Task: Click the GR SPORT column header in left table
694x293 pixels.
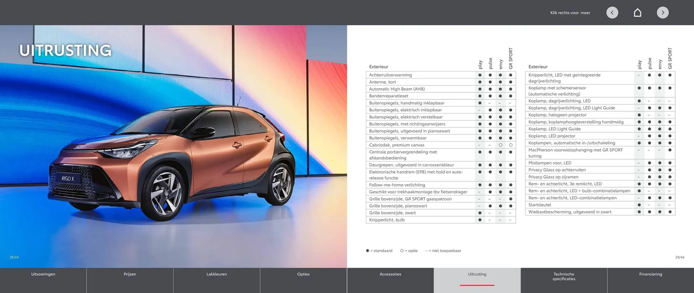Action: click(511, 59)
